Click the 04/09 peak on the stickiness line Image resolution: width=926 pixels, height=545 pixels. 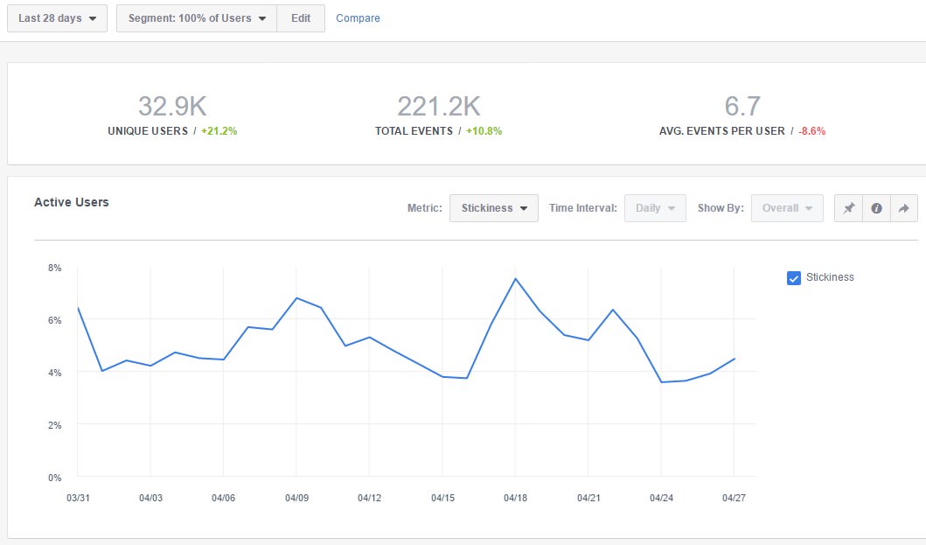pos(296,298)
